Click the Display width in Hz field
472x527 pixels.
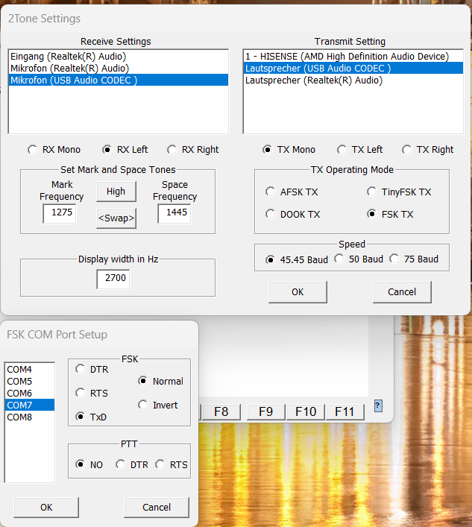tap(113, 280)
